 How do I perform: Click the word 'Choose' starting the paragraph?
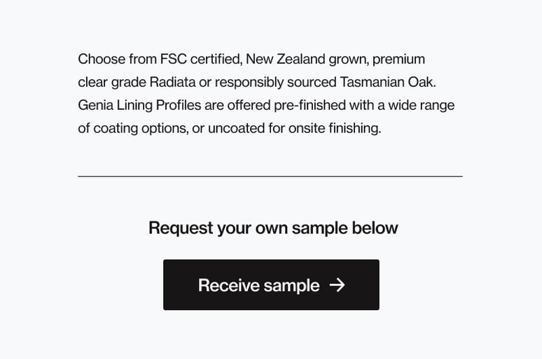pyautogui.click(x=102, y=59)
